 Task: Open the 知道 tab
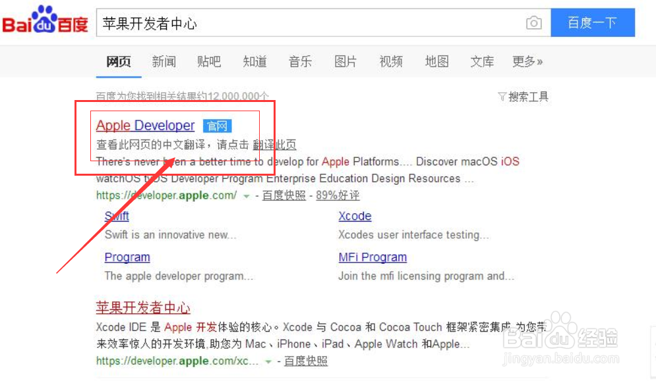(x=254, y=62)
